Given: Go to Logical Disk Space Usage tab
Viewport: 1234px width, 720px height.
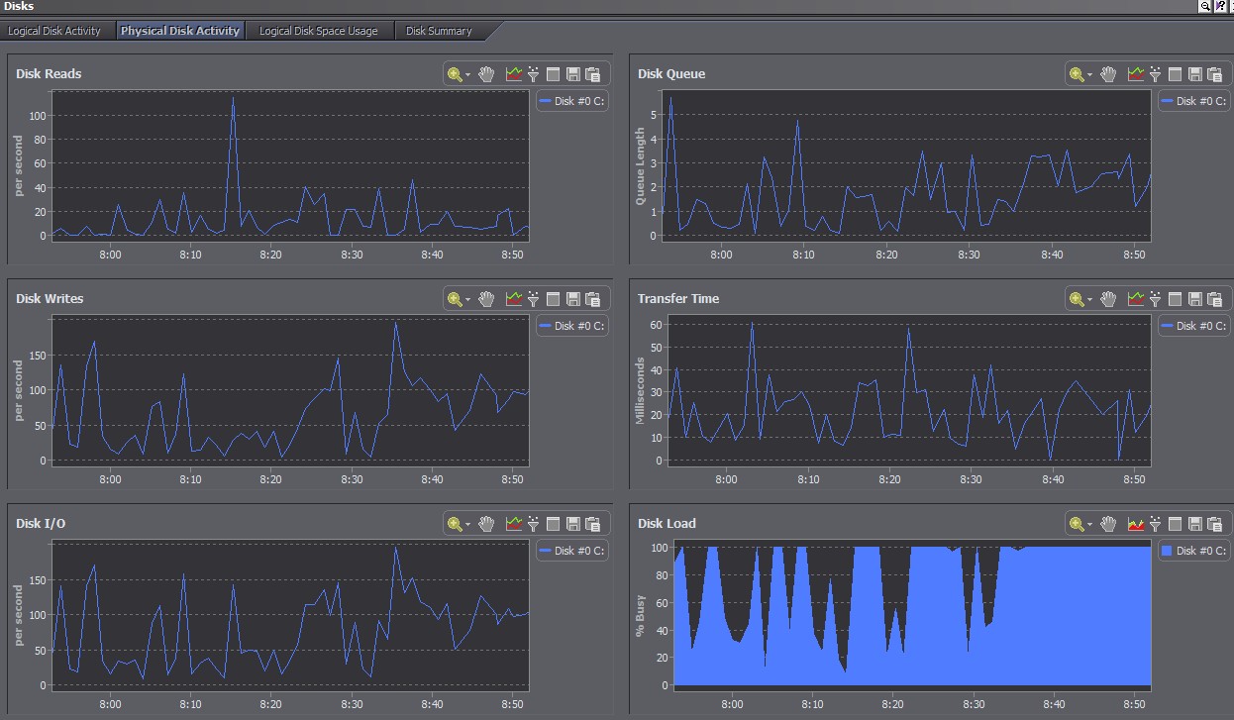Looking at the screenshot, I should pyautogui.click(x=318, y=31).
